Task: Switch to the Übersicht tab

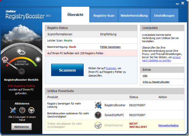Action: point(75,15)
